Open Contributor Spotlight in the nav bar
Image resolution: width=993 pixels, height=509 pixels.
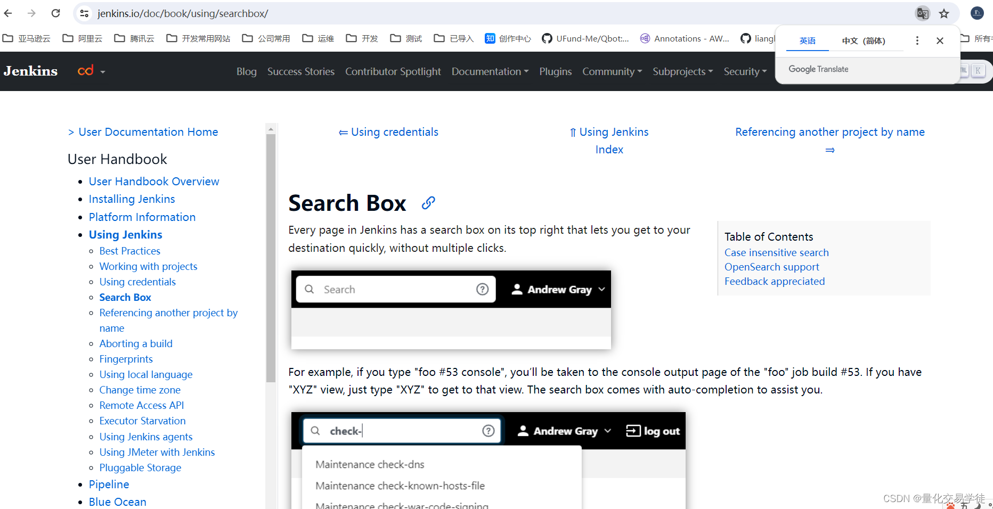pos(393,71)
